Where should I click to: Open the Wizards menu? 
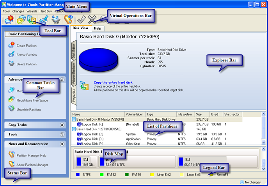[32, 11]
